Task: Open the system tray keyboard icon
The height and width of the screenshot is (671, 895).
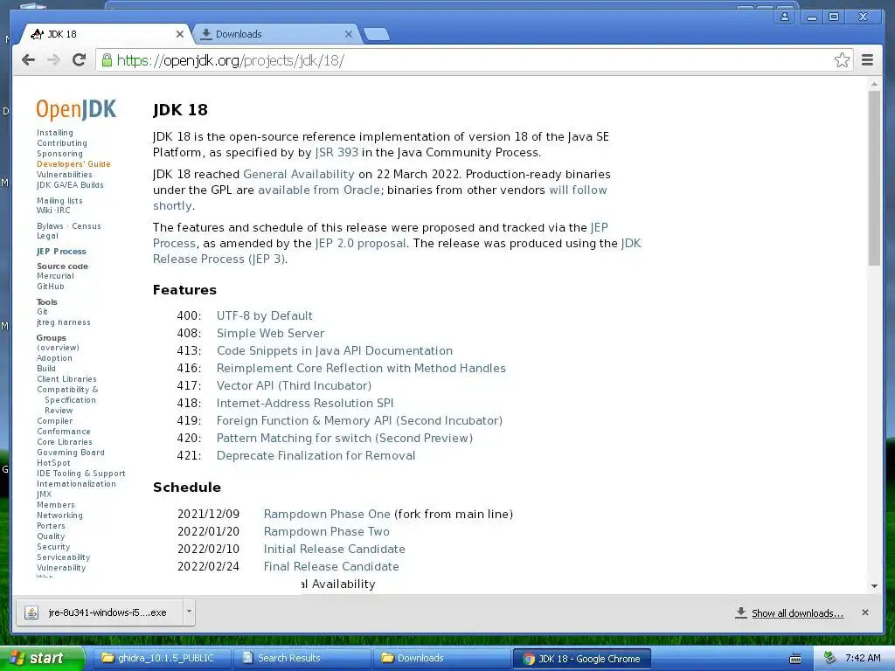Action: (794, 659)
